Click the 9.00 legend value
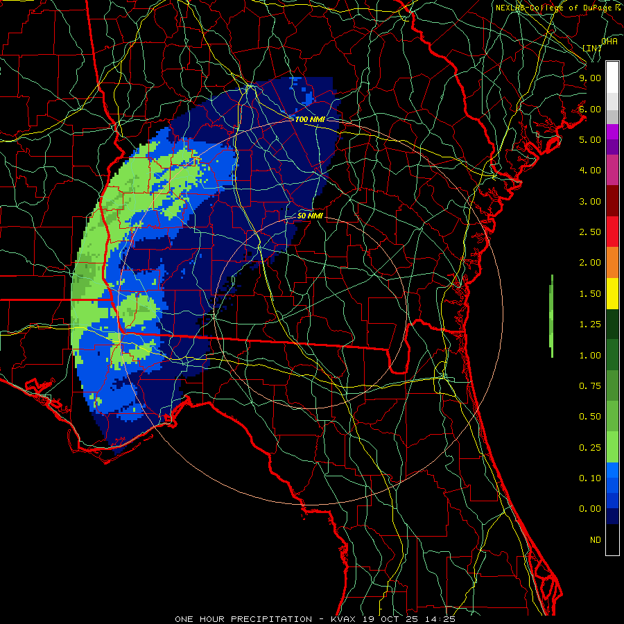Image resolution: width=624 pixels, height=624 pixels. 590,78
